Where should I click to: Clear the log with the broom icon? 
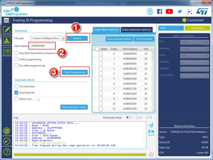pos(151,125)
